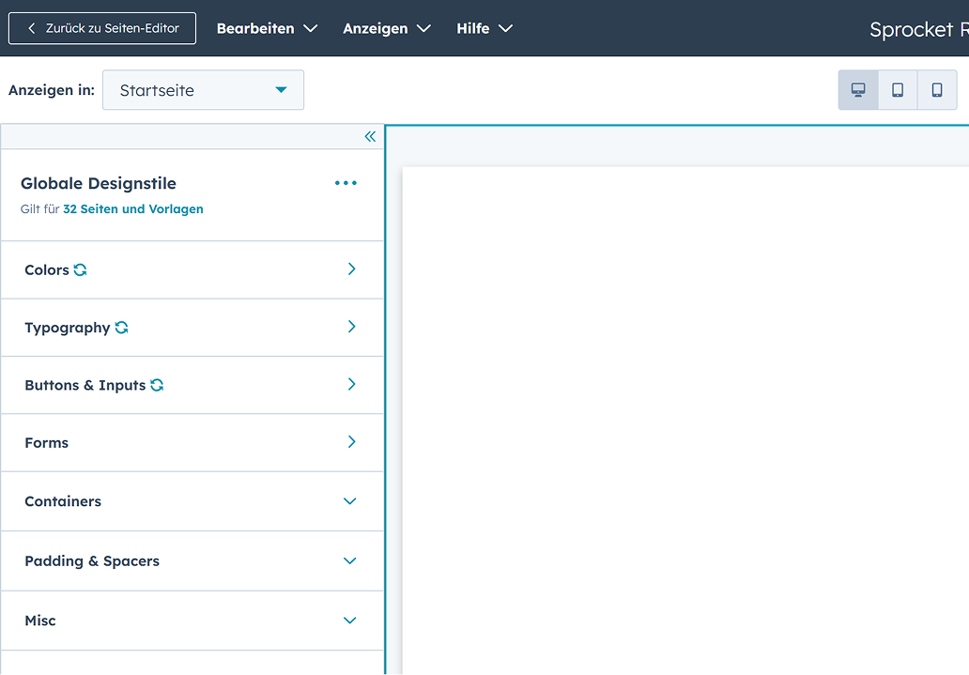Click Zurück zu Seiten-Editor button
969x675 pixels.
102,28
